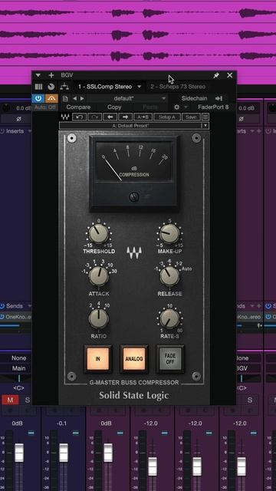Change the Auto: Off automation mode

click(x=44, y=107)
